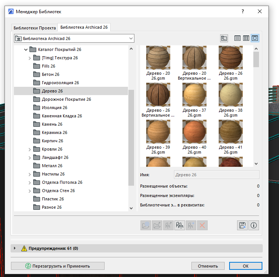Expand the Настилы 26 folder
This screenshot has height=277, width=279.
click(30, 174)
